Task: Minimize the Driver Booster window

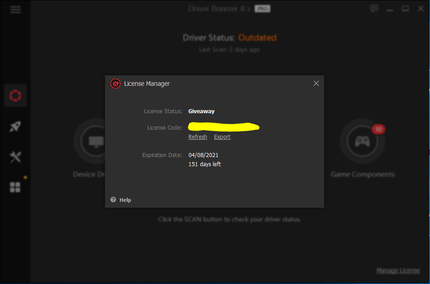Action: [x=390, y=9]
